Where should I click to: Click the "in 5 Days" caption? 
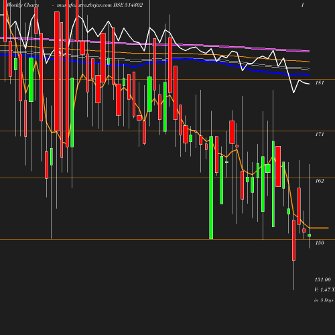pos(324,300)
